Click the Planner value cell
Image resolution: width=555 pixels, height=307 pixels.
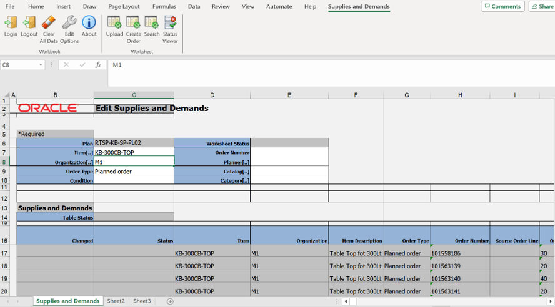[x=289, y=162]
